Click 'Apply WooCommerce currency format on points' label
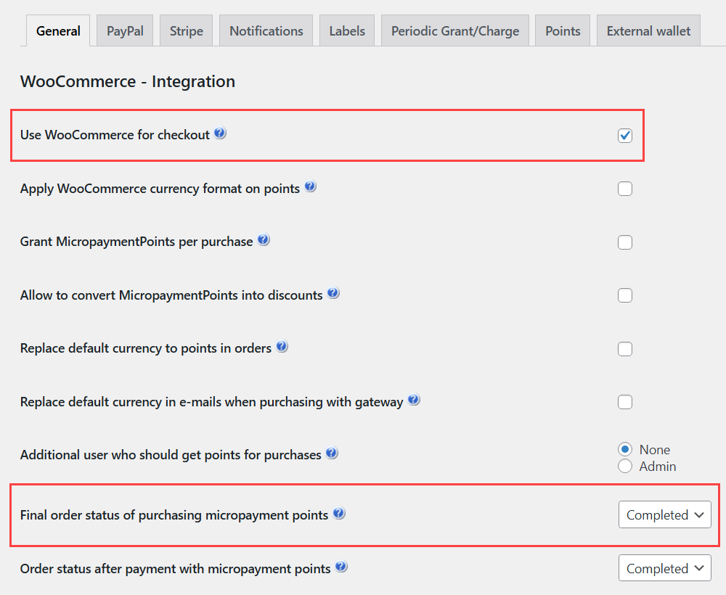The image size is (726, 595). point(160,189)
